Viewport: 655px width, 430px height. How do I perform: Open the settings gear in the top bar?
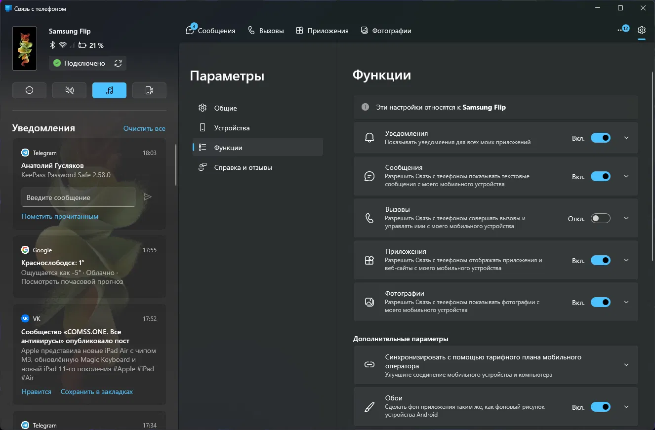coord(642,30)
